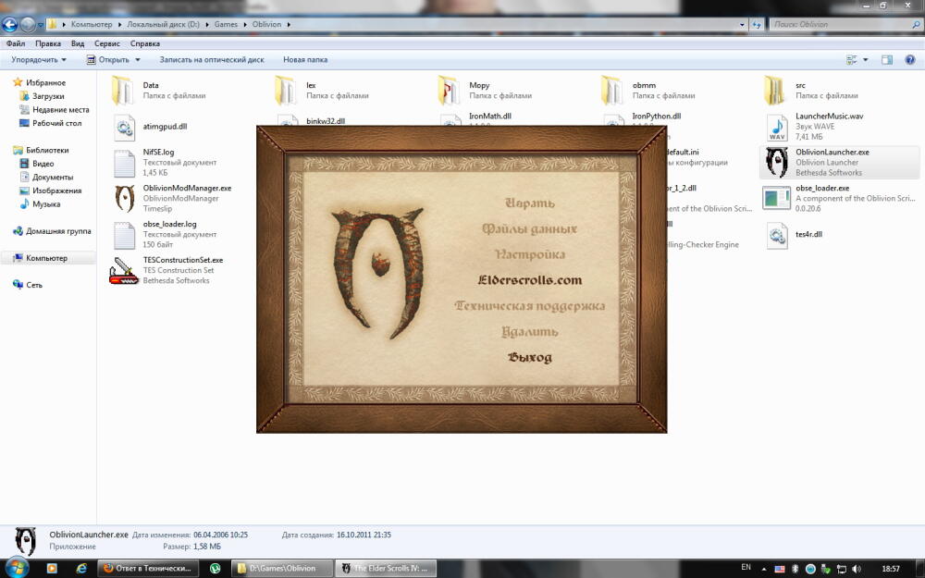Viewport: 925px width, 578px height.
Task: Open Техническая поддержка in the launcher
Action: tap(530, 306)
